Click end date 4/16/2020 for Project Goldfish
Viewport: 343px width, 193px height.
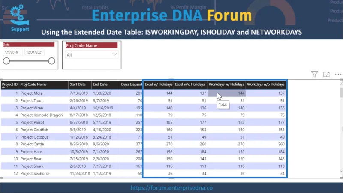(102, 130)
